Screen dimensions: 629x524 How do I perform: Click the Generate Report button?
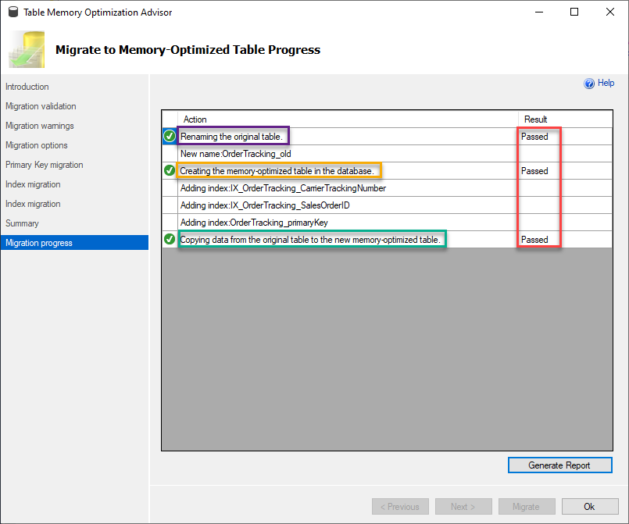(560, 465)
